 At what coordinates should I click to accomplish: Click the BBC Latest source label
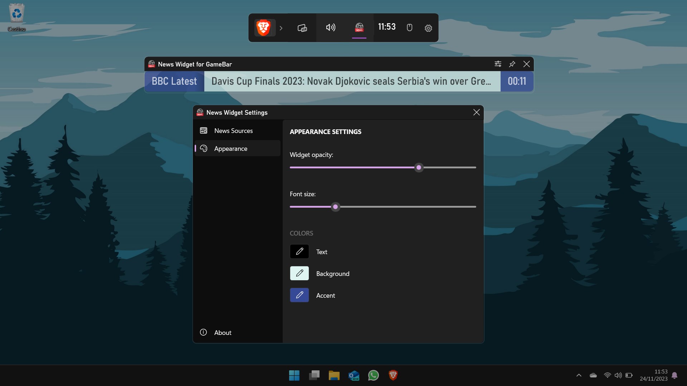[x=174, y=81]
